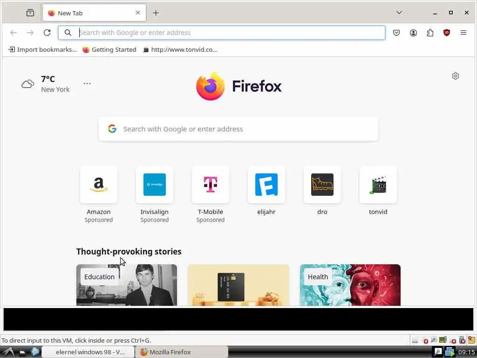Open the Extensions puzzle icon
Image resolution: width=477 pixels, height=358 pixels.
[430, 33]
